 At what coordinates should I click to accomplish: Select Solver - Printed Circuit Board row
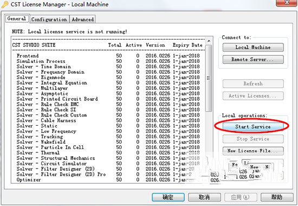tap(108, 99)
